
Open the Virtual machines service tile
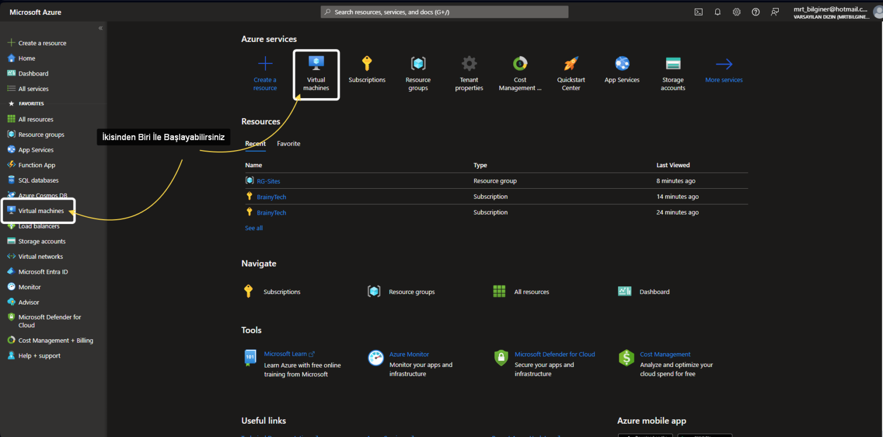(x=316, y=74)
